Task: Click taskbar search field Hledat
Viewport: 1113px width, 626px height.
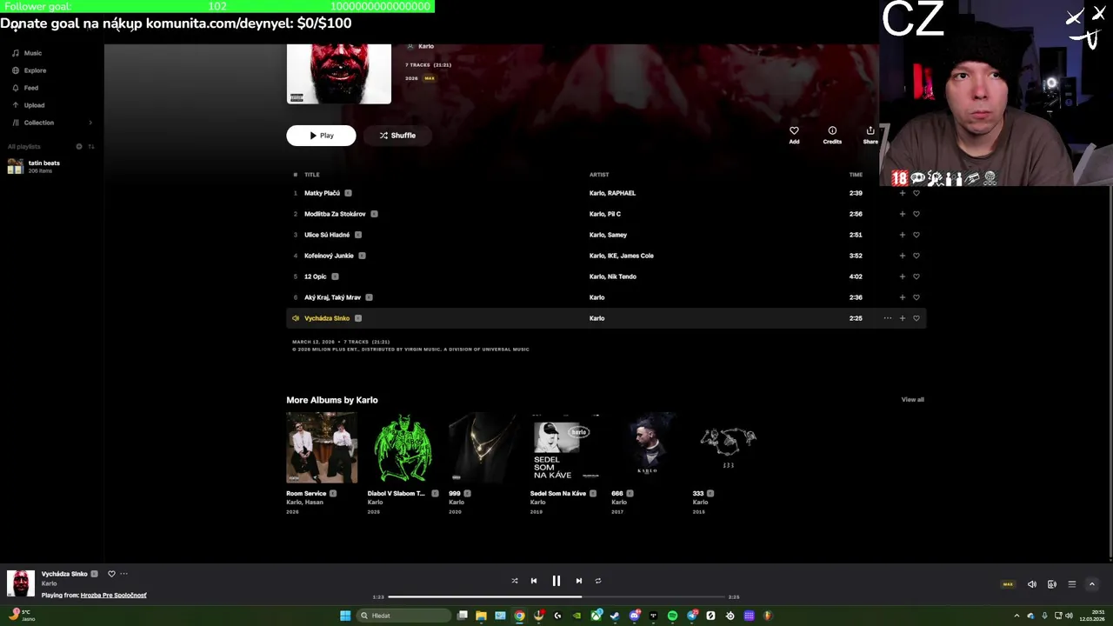Action: (403, 616)
